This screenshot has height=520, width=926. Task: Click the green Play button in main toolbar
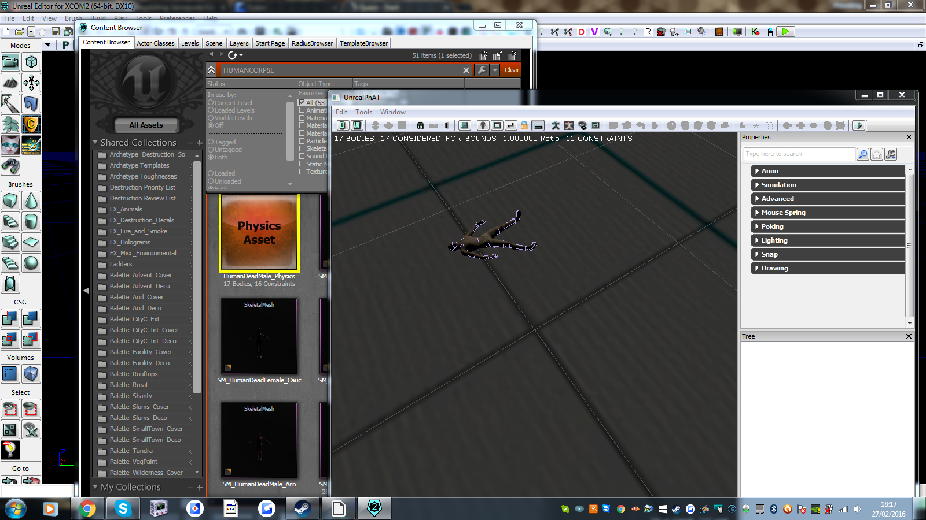coord(785,32)
